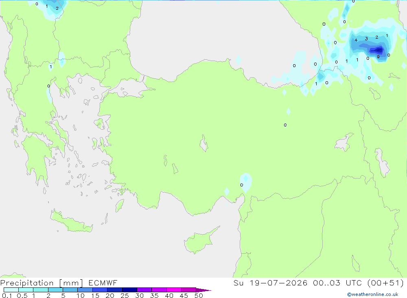Click the 'Precipitation [mm]' title text
Image resolution: width=407 pixels, height=298 pixels.
coord(42,283)
